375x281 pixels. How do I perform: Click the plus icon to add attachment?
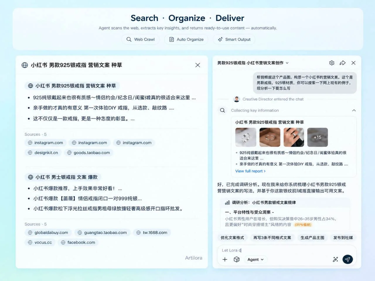point(225,259)
